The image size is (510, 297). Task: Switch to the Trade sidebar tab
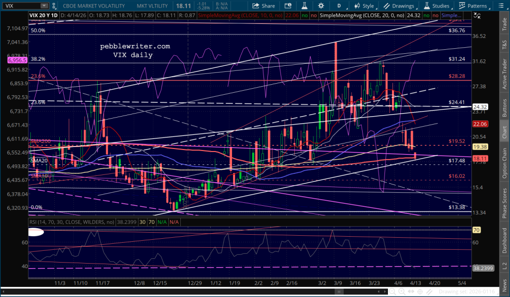tap(504, 23)
